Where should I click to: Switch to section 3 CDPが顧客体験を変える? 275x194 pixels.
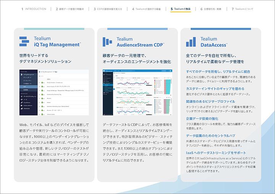[108, 9]
